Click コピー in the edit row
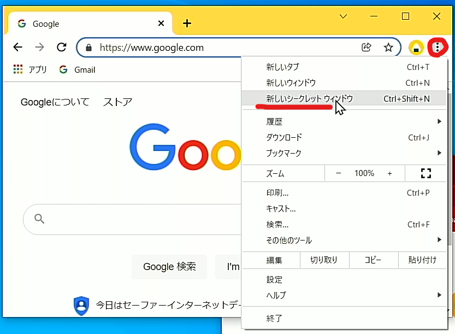The width and height of the screenshot is (455, 334). tap(373, 260)
